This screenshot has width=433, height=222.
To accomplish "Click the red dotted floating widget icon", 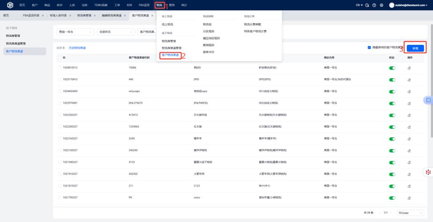I will pyautogui.click(x=428, y=172).
